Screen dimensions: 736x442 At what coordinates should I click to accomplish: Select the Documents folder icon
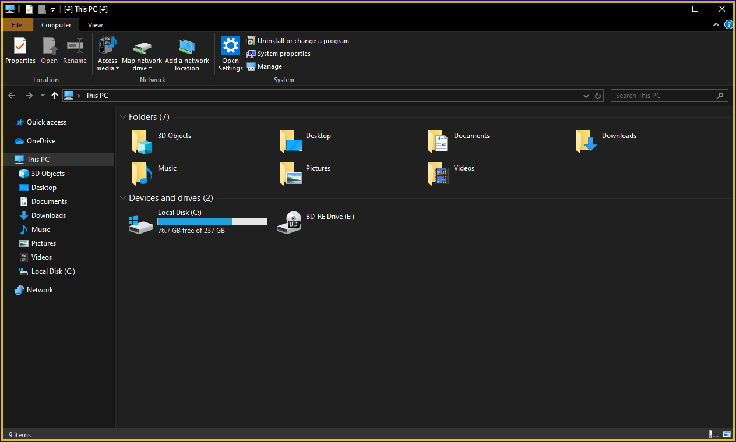pos(438,142)
